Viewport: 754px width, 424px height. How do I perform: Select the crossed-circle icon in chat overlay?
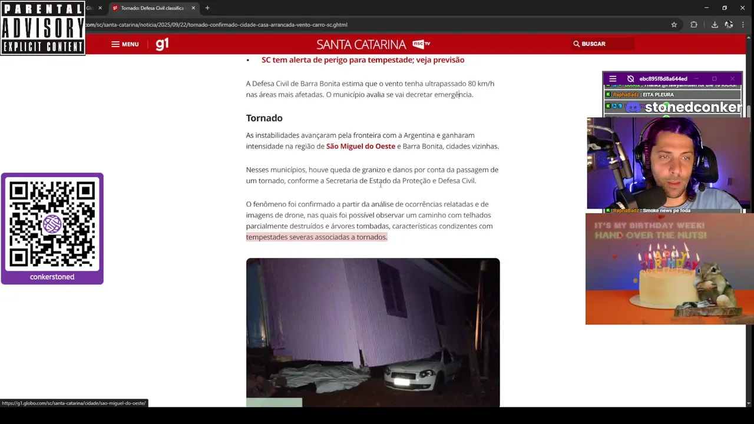[x=630, y=78]
